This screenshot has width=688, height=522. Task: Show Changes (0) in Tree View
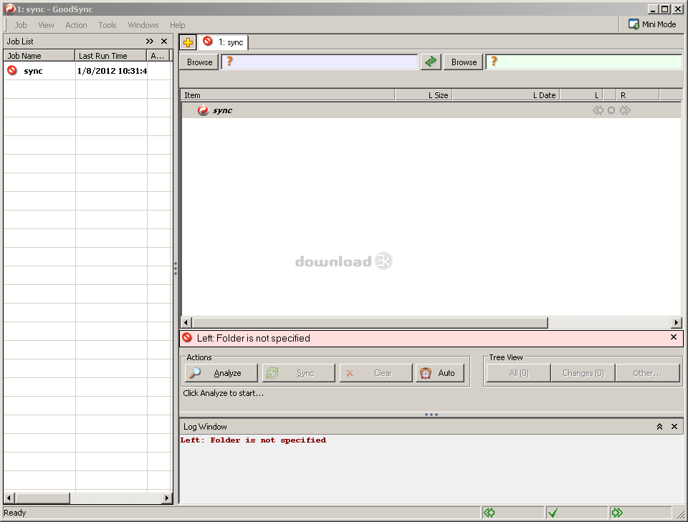pos(583,373)
